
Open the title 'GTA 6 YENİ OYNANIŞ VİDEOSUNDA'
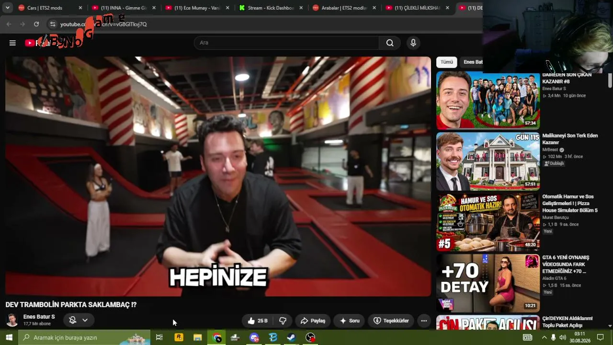(566, 264)
